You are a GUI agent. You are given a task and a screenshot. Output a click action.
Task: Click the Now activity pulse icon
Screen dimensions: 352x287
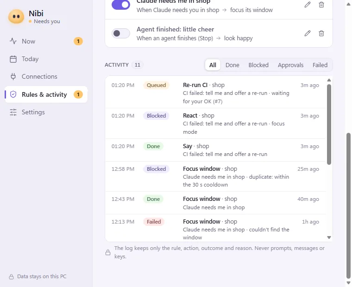point(13,41)
